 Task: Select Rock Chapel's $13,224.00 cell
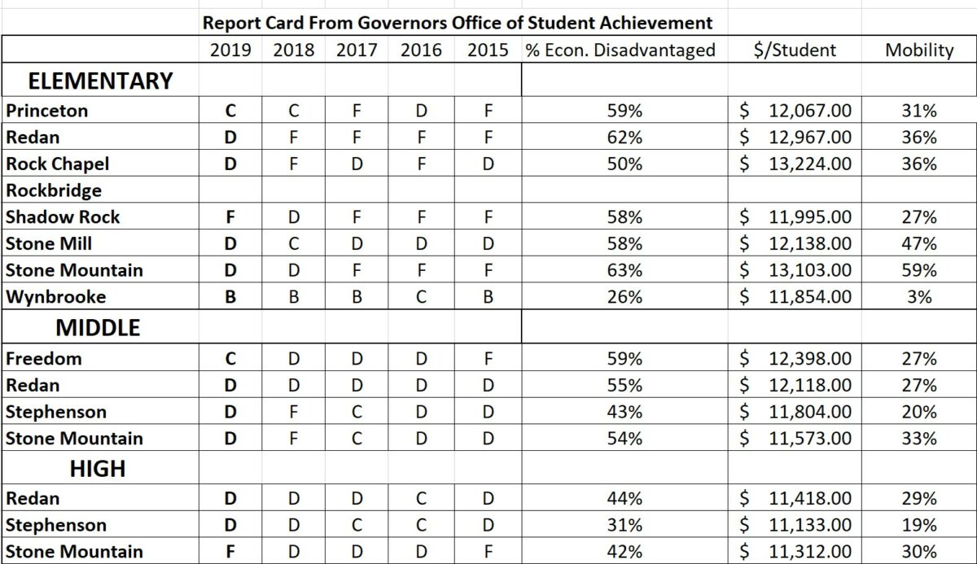click(795, 164)
